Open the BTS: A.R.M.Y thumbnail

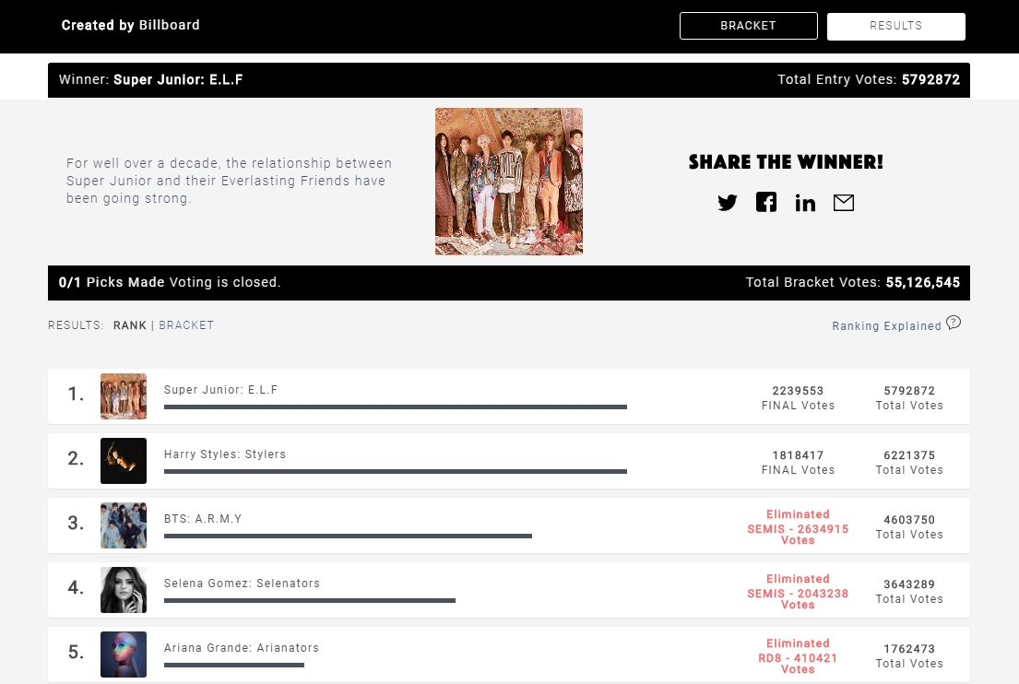[x=124, y=525]
